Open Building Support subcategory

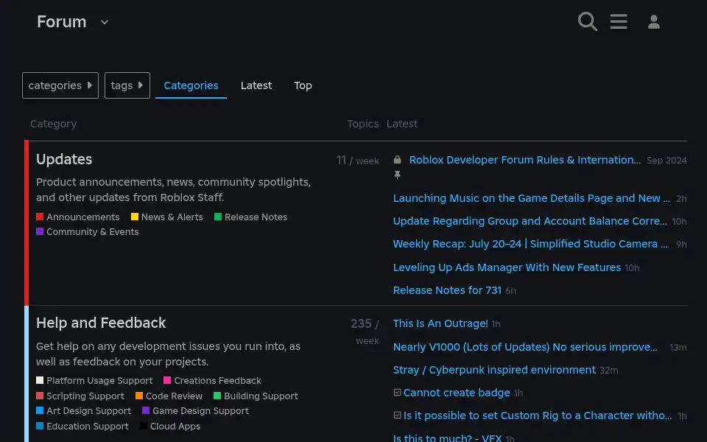click(x=261, y=396)
